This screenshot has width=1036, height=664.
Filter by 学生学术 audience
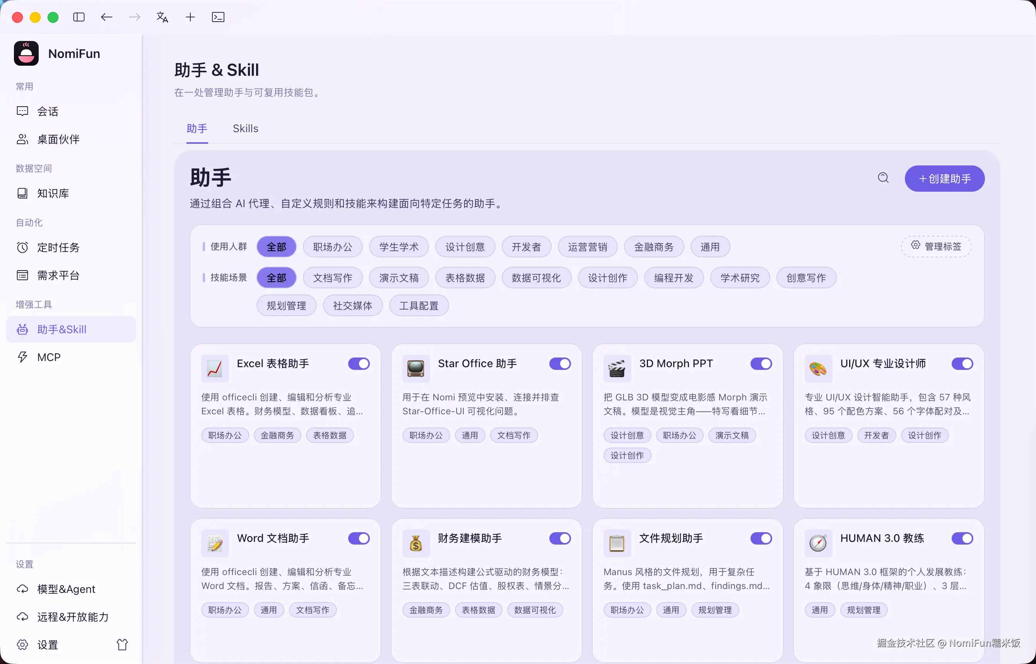399,247
